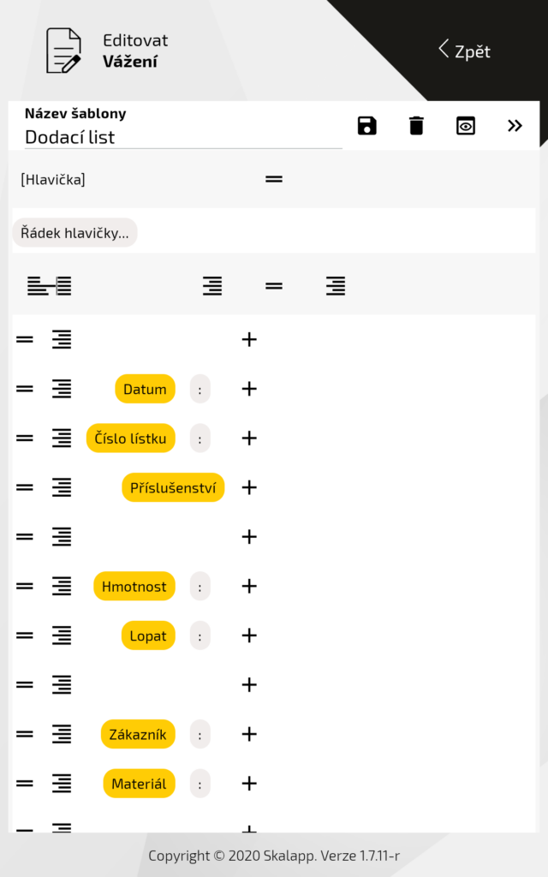The image size is (548, 877).
Task: Click the plus icon on the Materiál row
Action: click(x=249, y=784)
